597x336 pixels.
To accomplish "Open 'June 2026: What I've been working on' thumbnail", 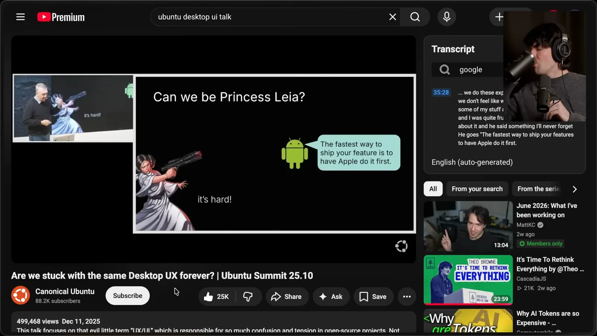I will pos(468,226).
